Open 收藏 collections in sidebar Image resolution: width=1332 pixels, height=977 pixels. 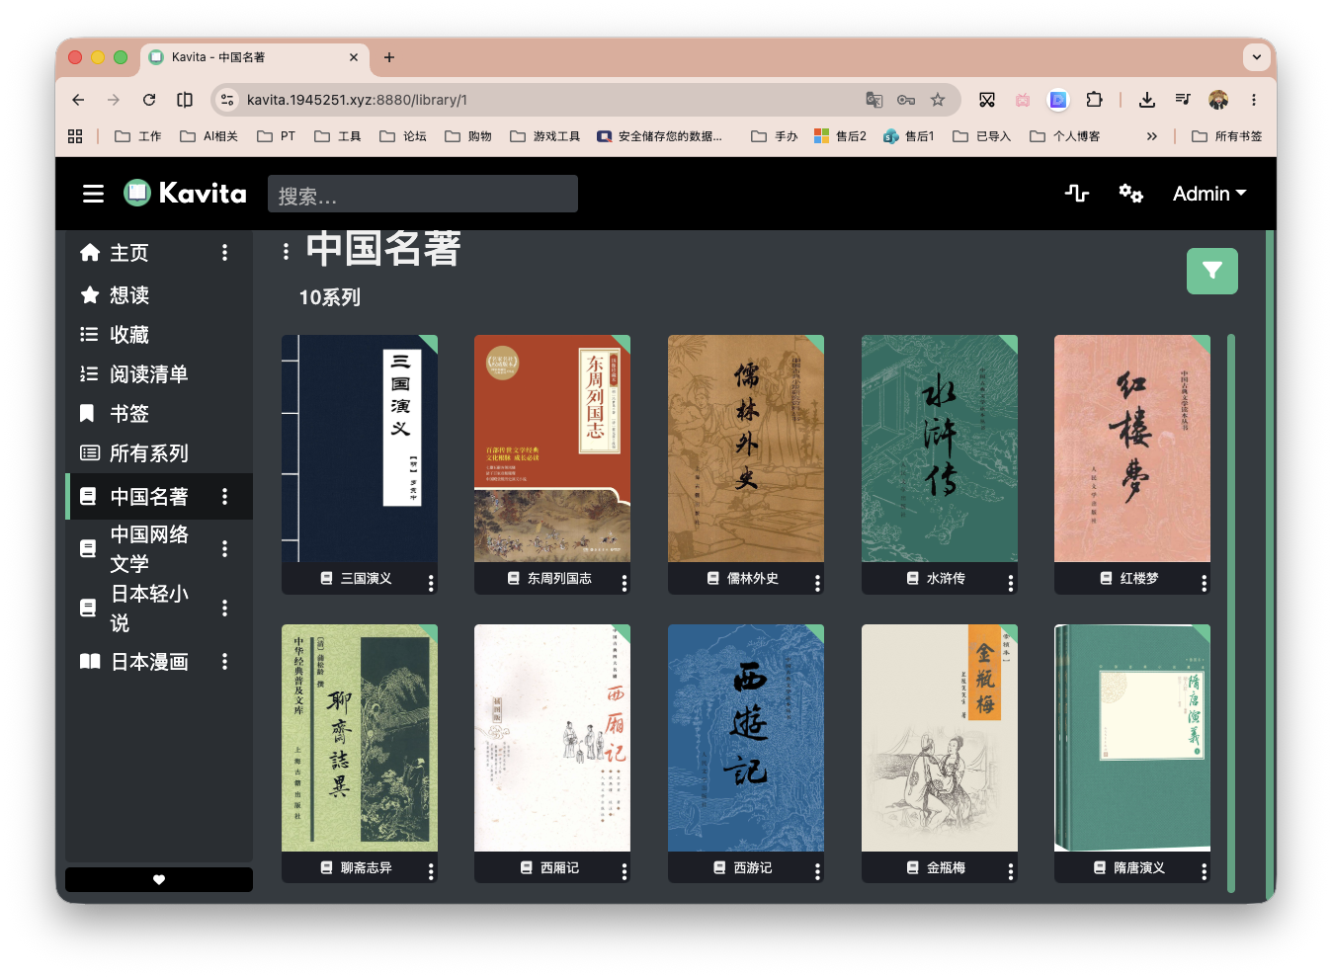[x=129, y=335]
